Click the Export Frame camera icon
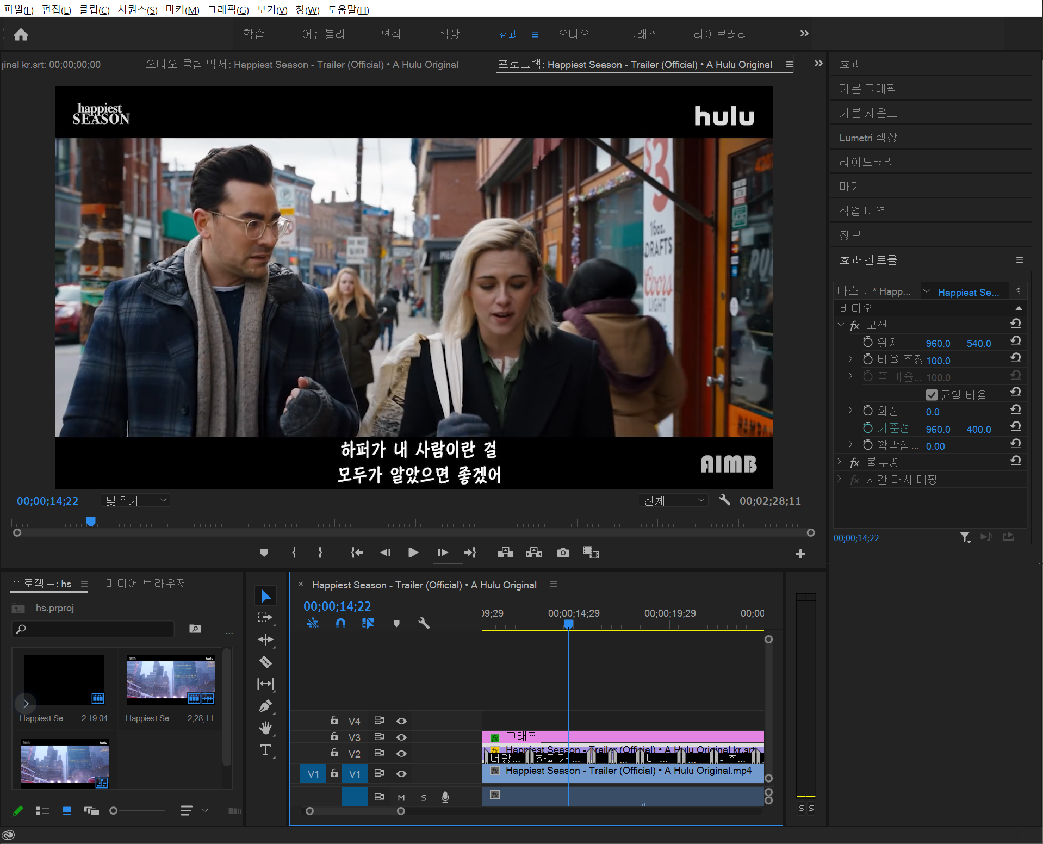1043x844 pixels. (563, 553)
